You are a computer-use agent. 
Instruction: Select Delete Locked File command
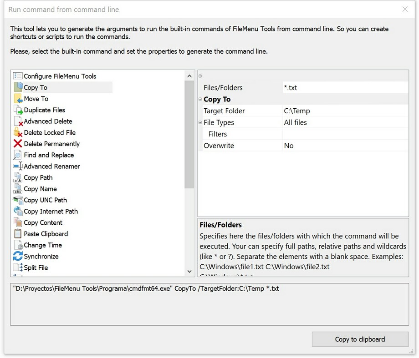point(50,132)
